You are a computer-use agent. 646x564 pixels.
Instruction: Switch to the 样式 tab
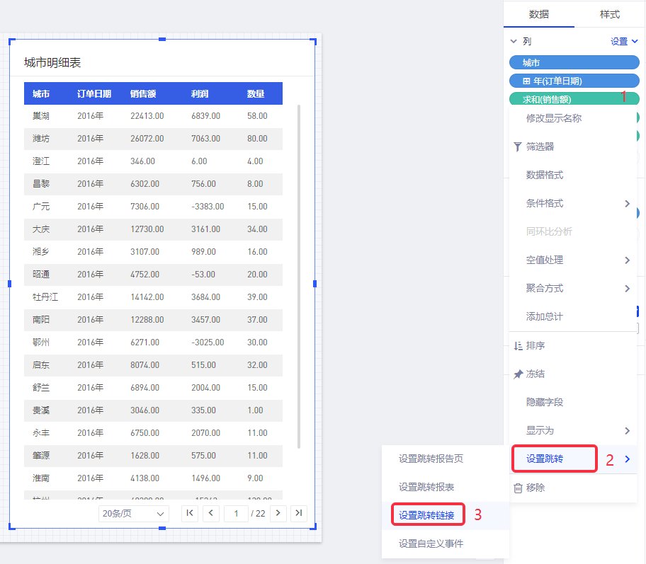pyautogui.click(x=609, y=14)
